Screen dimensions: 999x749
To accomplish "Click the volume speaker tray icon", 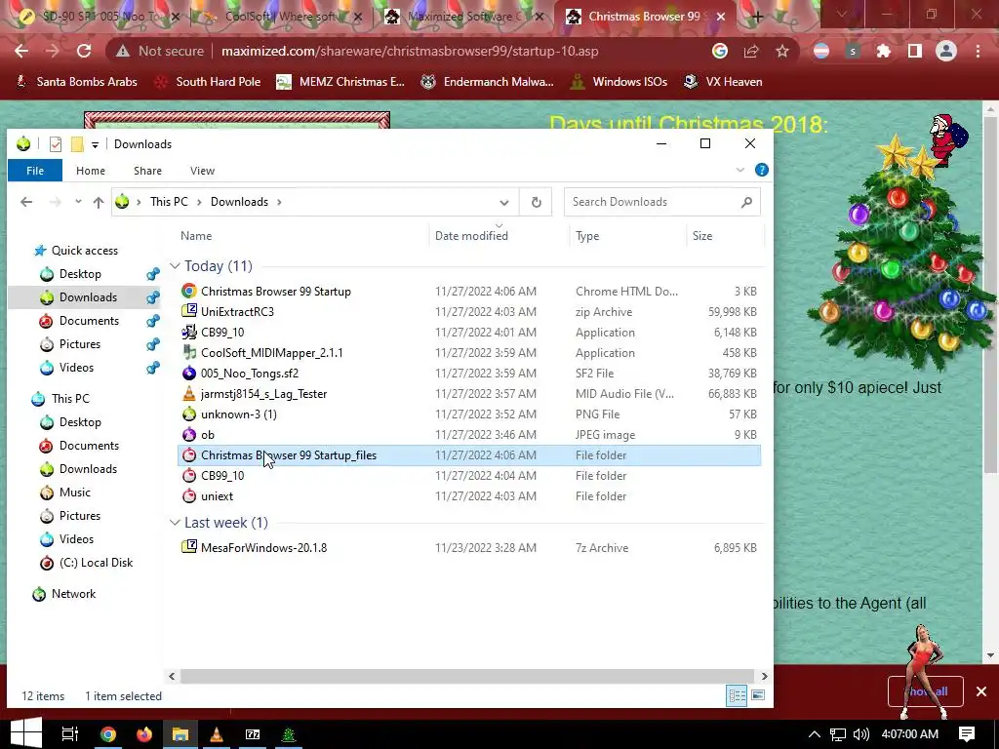I will point(860,734).
